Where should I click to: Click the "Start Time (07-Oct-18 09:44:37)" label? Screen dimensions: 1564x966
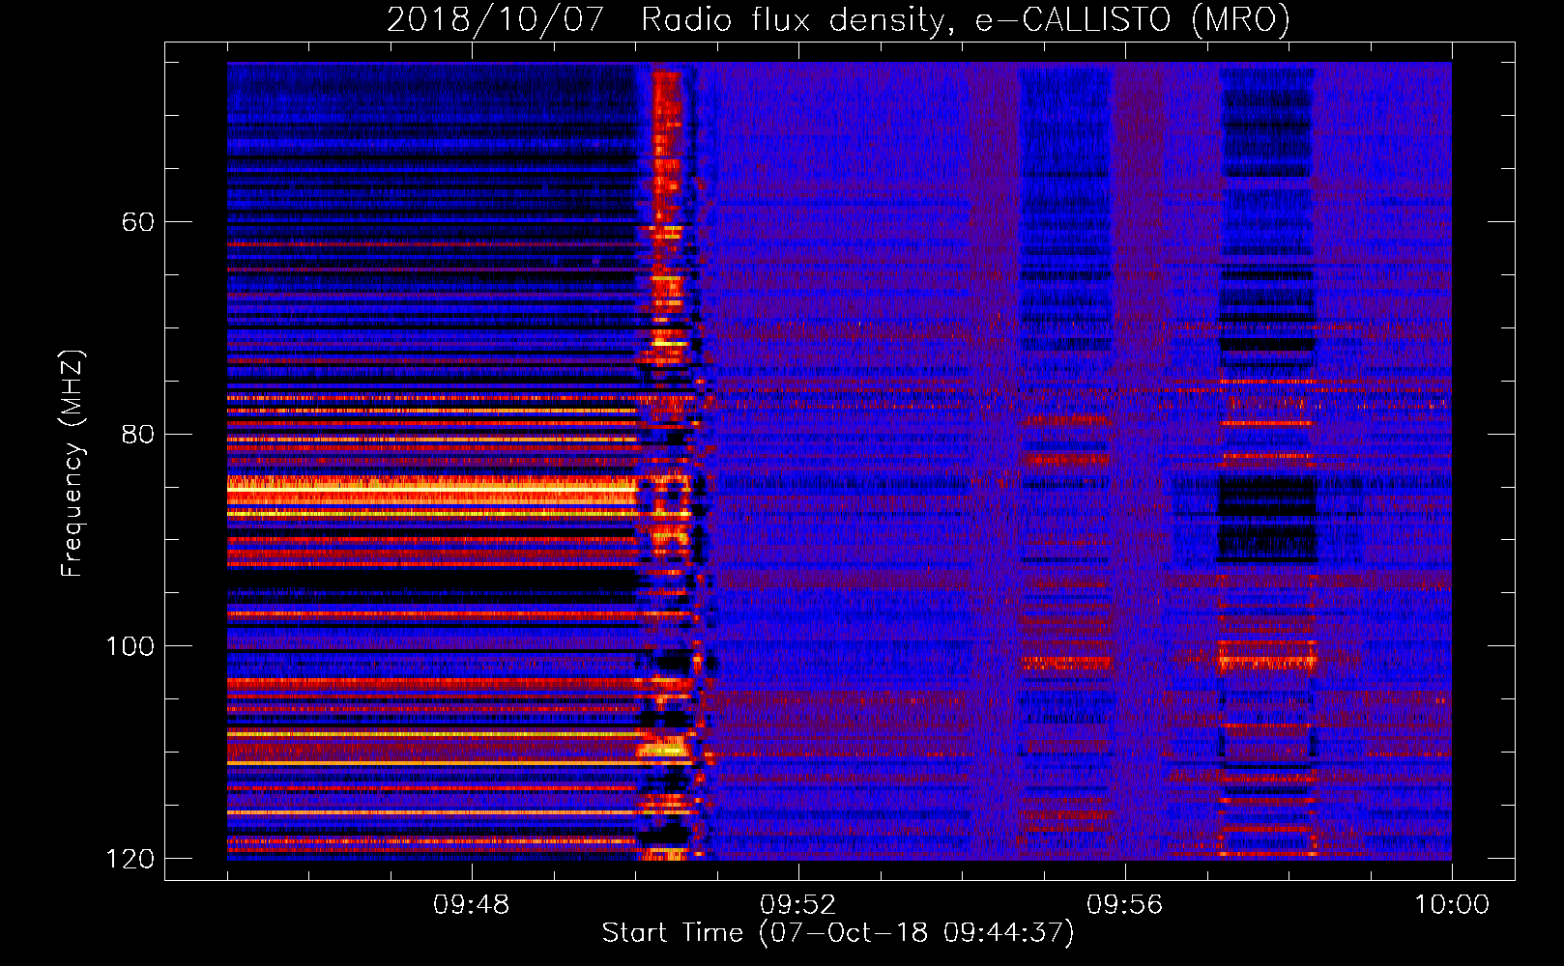click(x=838, y=933)
